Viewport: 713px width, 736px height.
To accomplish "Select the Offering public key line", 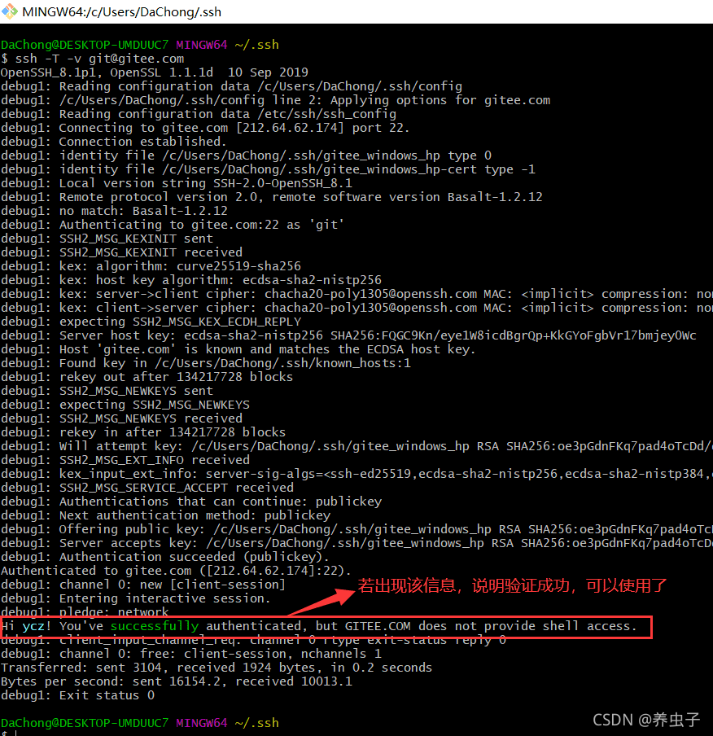I will coord(356,529).
